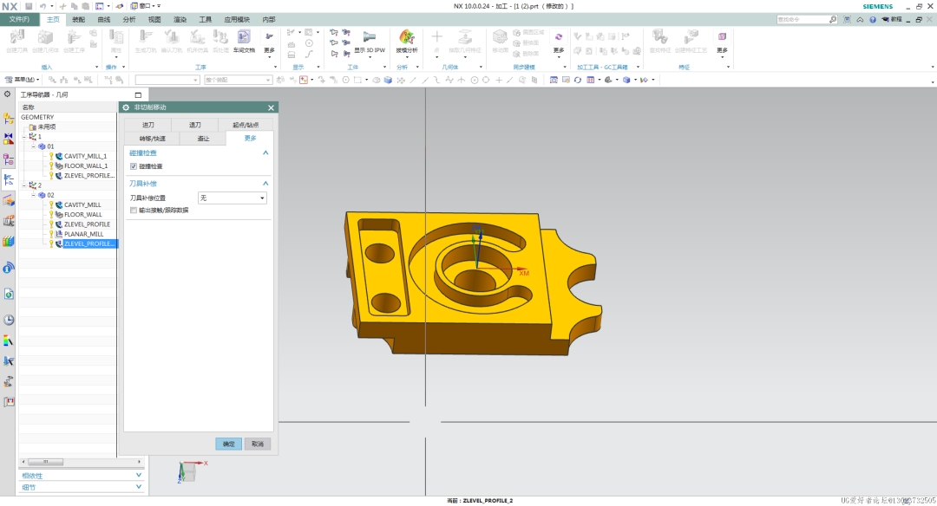Expand the 细节 panel
Image resolution: width=937 pixels, height=506 pixels.
pos(139,487)
